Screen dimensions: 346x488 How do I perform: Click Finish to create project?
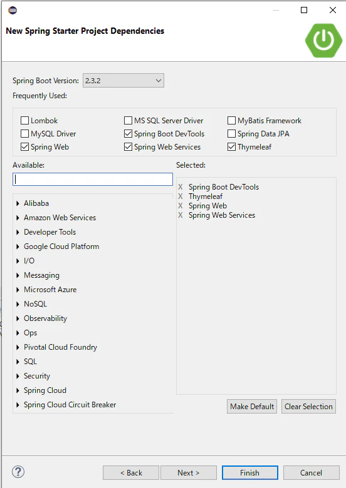pyautogui.click(x=249, y=473)
